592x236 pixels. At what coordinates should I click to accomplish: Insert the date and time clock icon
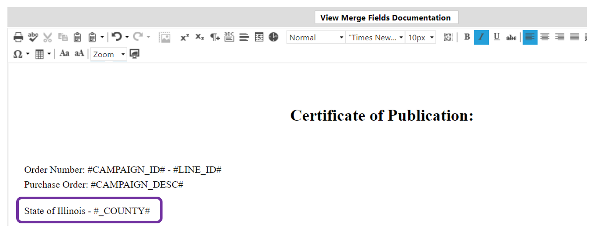(x=273, y=37)
